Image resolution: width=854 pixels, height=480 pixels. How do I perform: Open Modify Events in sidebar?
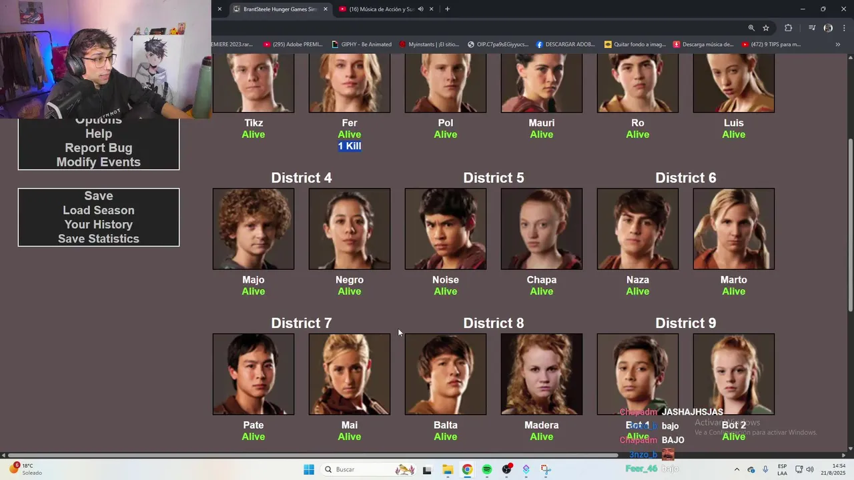(x=99, y=162)
